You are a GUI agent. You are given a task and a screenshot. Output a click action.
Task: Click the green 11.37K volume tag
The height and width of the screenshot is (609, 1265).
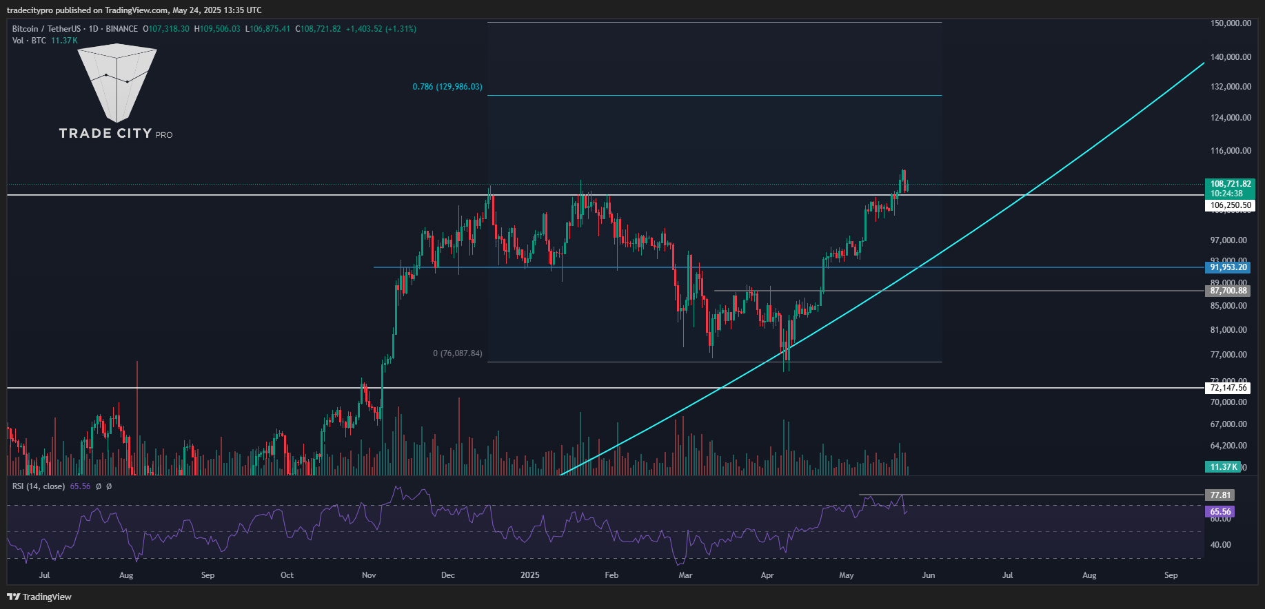[x=1224, y=467]
